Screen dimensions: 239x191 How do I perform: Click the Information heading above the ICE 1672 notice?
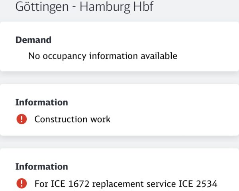(x=41, y=167)
